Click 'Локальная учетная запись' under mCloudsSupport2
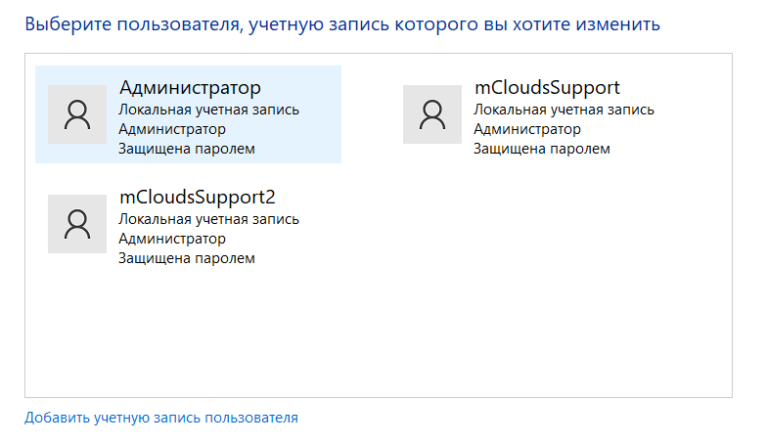Screen dimensions: 768x445 point(208,219)
